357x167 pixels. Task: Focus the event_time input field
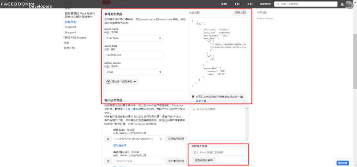point(134,55)
